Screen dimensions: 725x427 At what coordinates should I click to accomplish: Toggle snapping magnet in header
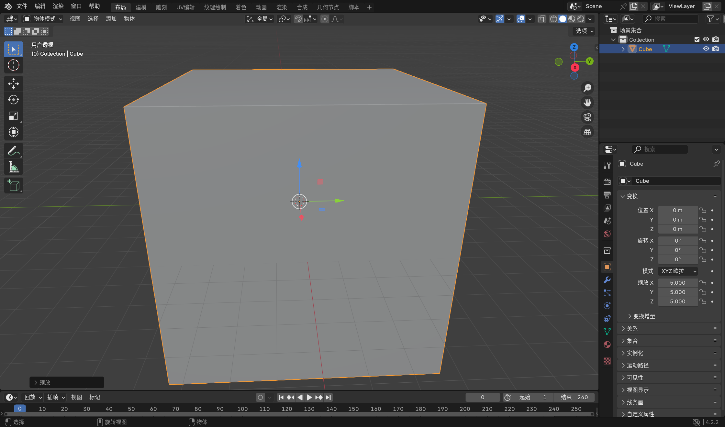[298, 19]
